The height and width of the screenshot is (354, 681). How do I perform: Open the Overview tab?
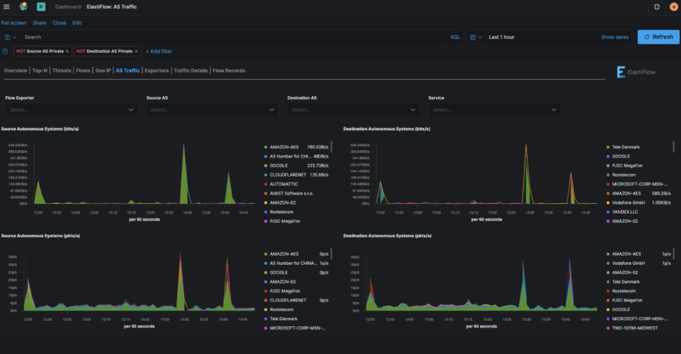pyautogui.click(x=15, y=70)
